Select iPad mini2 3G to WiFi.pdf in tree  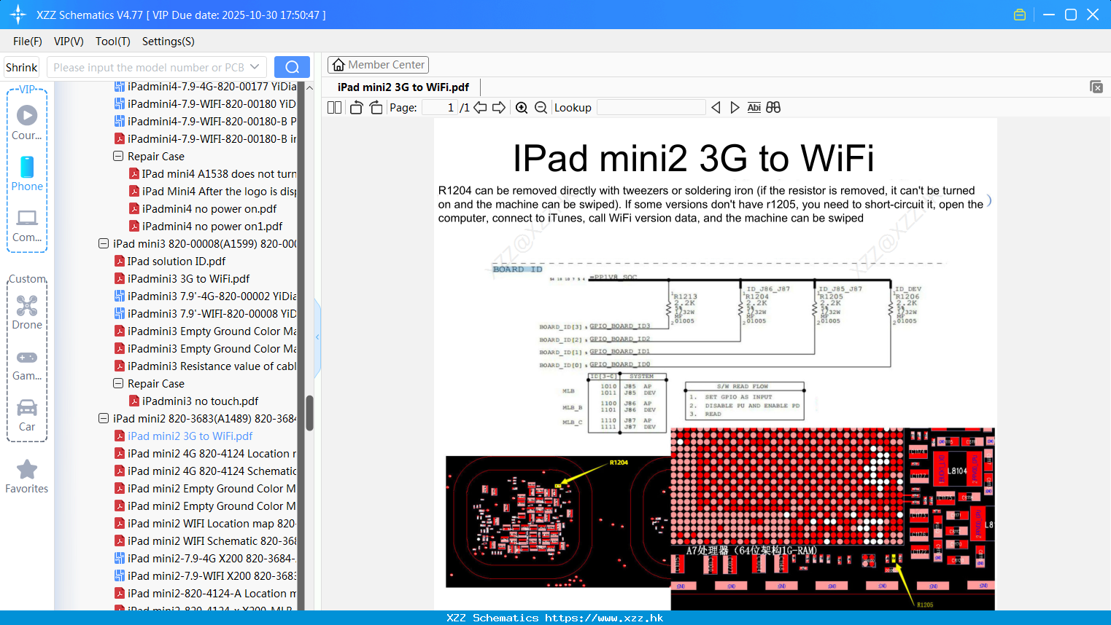click(x=190, y=436)
